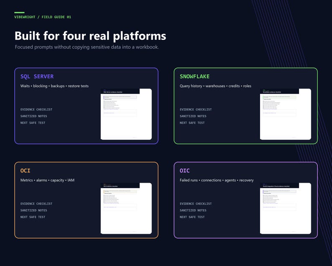
Task: Click EVIDENCE CHECKLIST in Snowflake card
Action: 196,109
